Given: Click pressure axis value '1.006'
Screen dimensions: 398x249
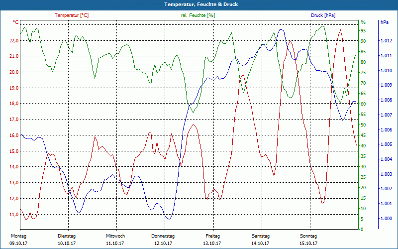Looking at the screenshot, I should tap(387, 130).
